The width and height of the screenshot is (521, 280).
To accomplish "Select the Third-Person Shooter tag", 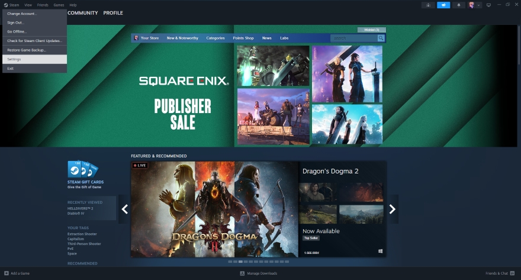I will point(84,244).
